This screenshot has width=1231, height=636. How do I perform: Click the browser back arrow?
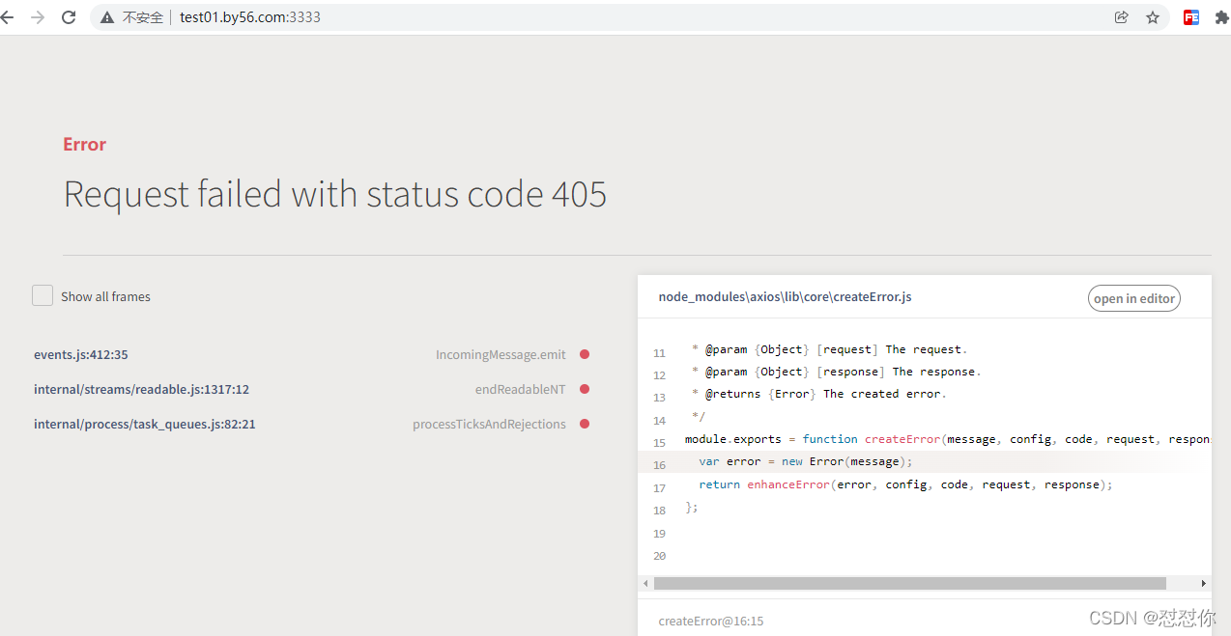(x=8, y=17)
